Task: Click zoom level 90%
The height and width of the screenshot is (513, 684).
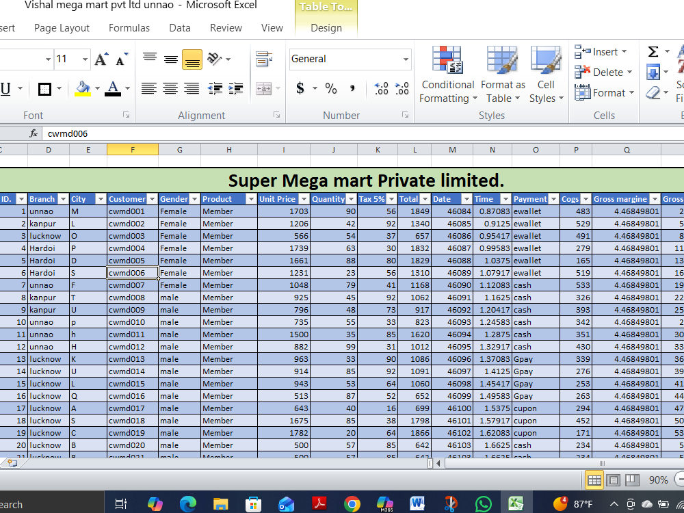Action: click(658, 480)
